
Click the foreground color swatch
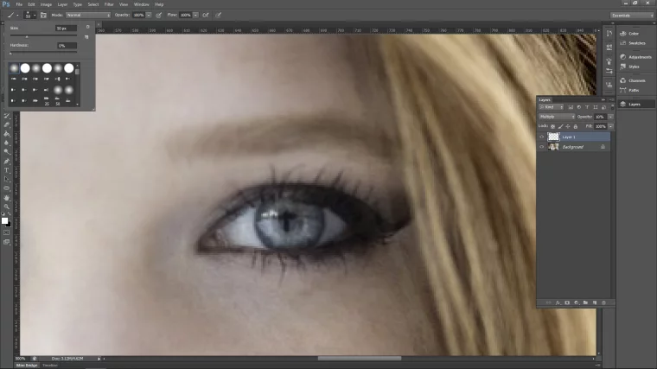[4, 220]
